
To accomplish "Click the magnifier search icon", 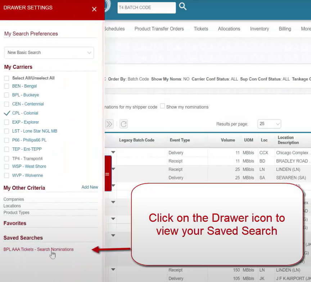I will [183, 6].
